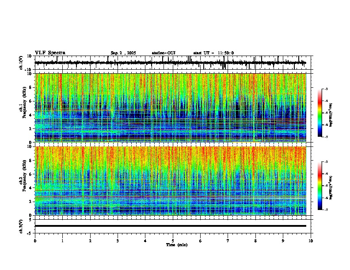Click the ch.2 "Frequency (kHz)" axis label
The height and width of the screenshot is (270, 350).
[24, 176]
